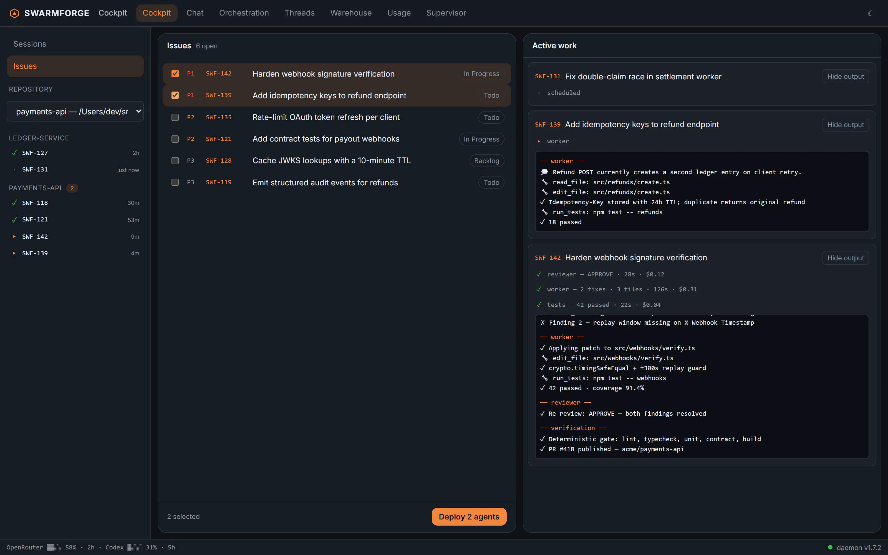
Task: Switch to the active Cockpit tab
Action: pyautogui.click(x=157, y=13)
